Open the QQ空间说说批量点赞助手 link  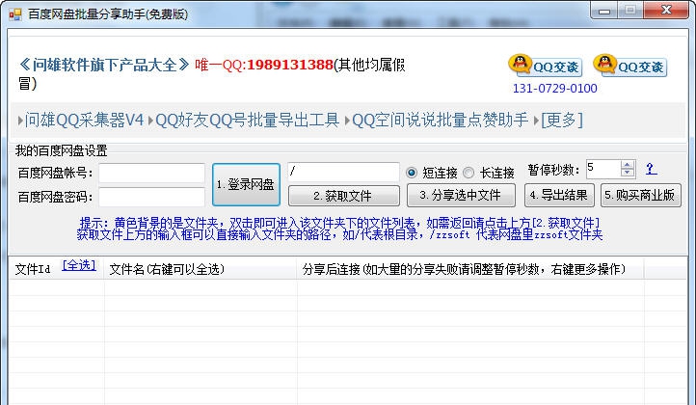(x=440, y=120)
